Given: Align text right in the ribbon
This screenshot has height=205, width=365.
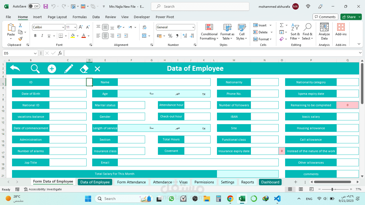Looking at the screenshot, I should point(112,36).
